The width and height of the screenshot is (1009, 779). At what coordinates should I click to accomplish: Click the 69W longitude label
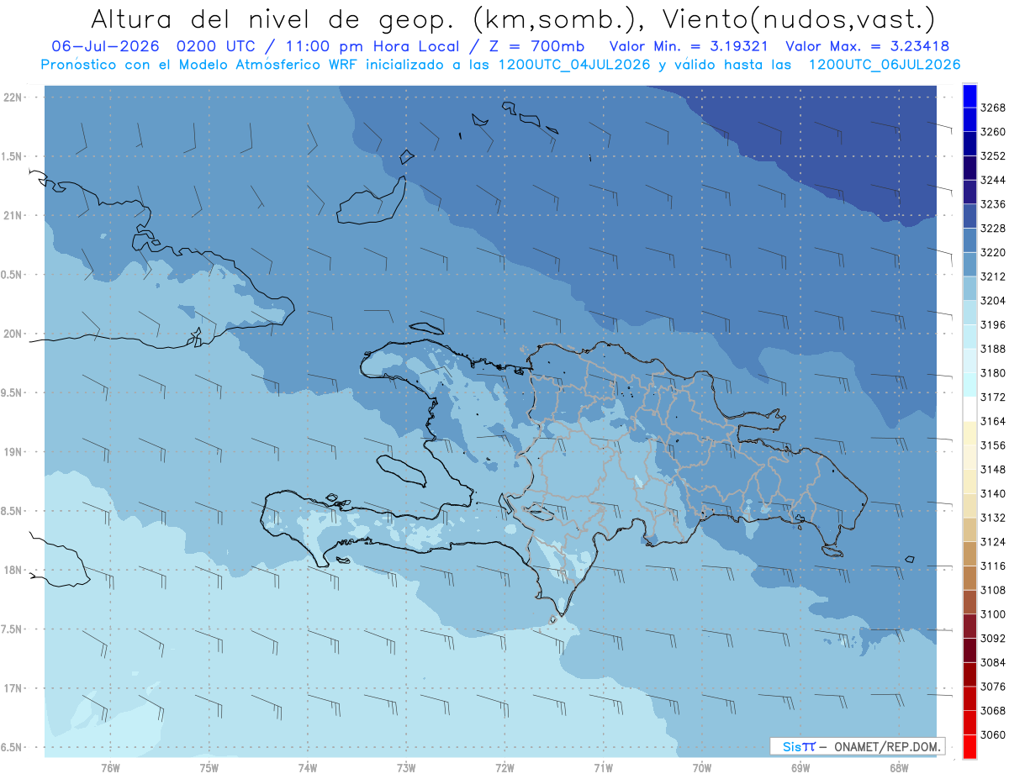point(800,767)
